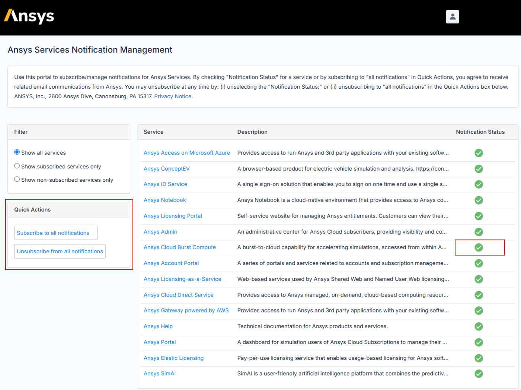Image resolution: width=521 pixels, height=390 pixels.
Task: Click Unsubscribe from all notifications button
Action: (60, 251)
